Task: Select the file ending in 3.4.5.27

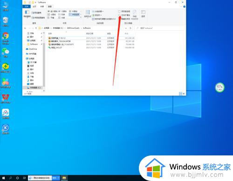Action: pos(91,47)
